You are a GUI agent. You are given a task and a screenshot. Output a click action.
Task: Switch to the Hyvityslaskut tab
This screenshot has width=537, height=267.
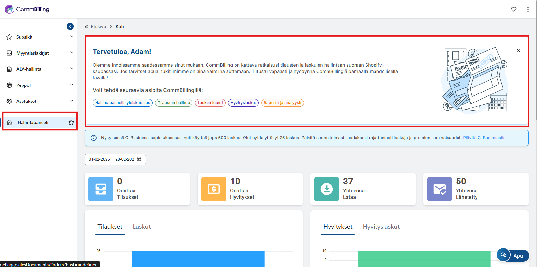pyautogui.click(x=381, y=227)
